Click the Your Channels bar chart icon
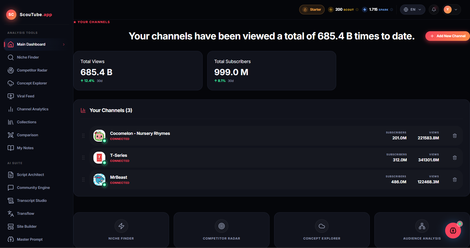Viewport: 470px width, 248px height. tap(83, 110)
